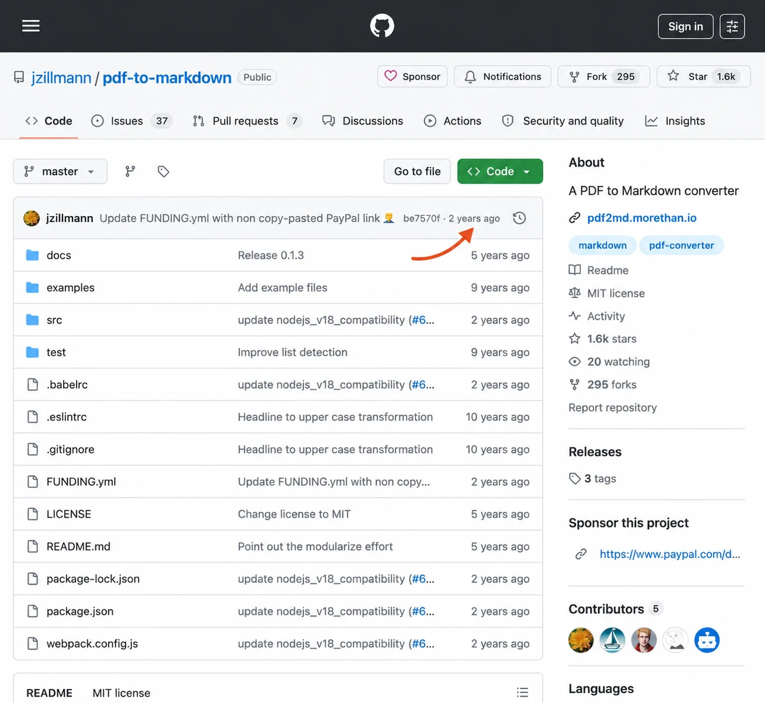
Task: Open the PayPal sponsor link
Action: [670, 554]
